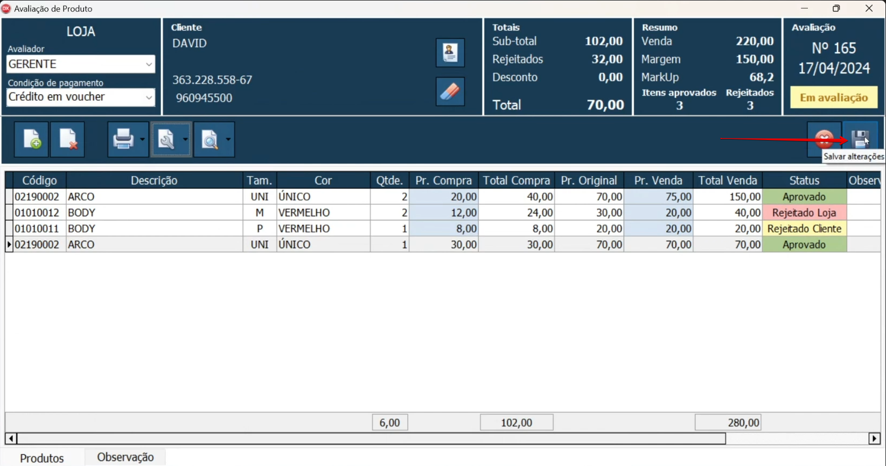Click the row indicator arrow of last row

(9, 245)
